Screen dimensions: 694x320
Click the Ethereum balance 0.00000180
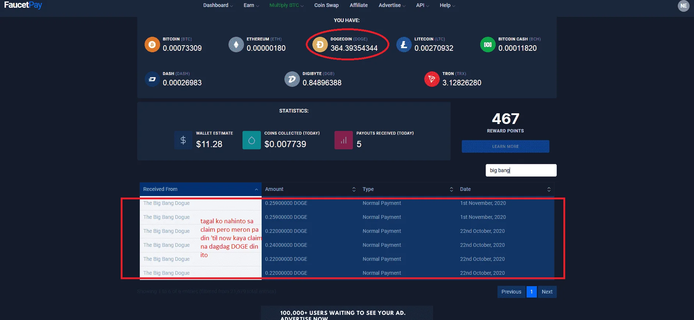click(266, 48)
